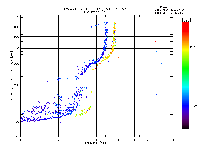Click the y-axis label '75'
The height and width of the screenshot is (152, 203).
click(x=18, y=136)
